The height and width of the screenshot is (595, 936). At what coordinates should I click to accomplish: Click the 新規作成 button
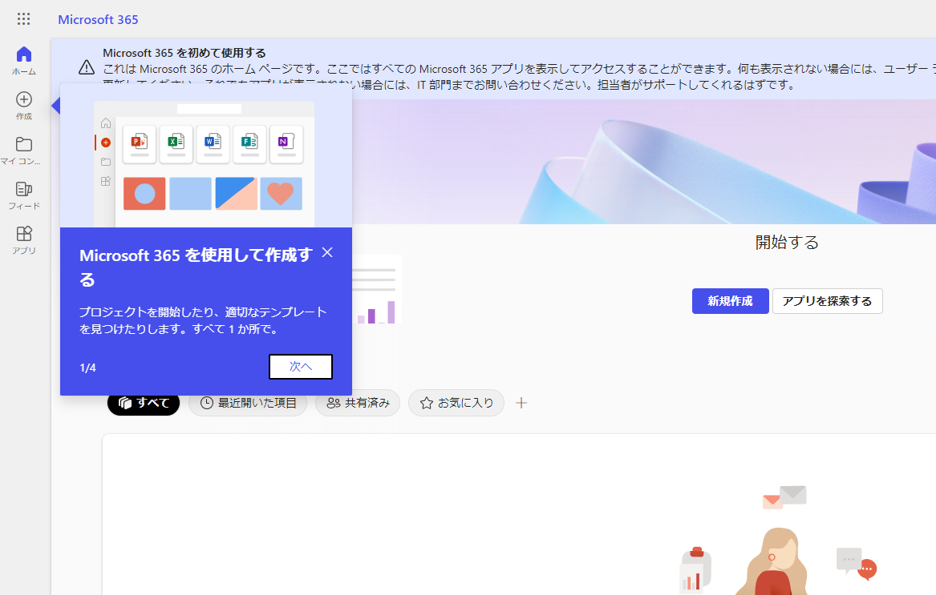click(x=730, y=301)
